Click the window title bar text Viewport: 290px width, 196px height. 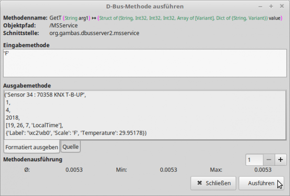point(145,7)
